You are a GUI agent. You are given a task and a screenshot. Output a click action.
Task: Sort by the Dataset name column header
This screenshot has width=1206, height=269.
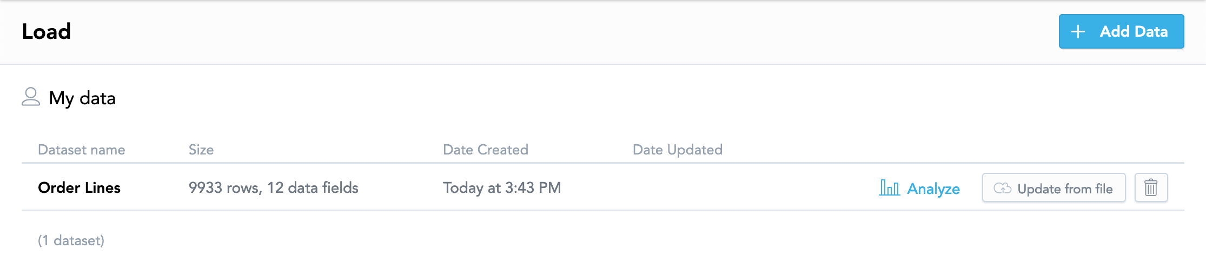82,150
